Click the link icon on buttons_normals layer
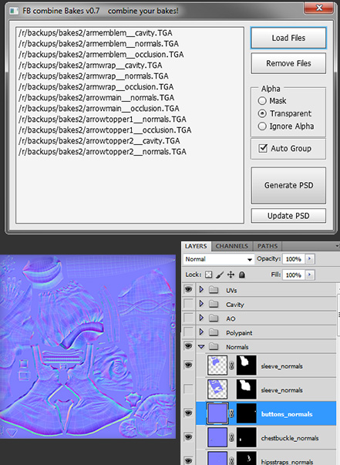340x465 pixels. tap(231, 413)
